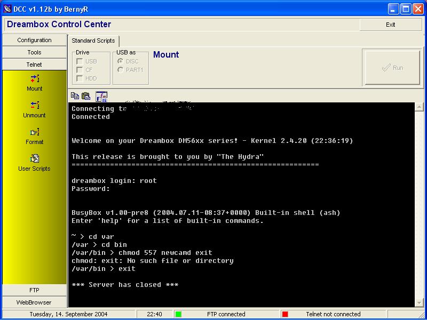Select the Unmount script icon
The image size is (427, 320).
[x=35, y=105]
